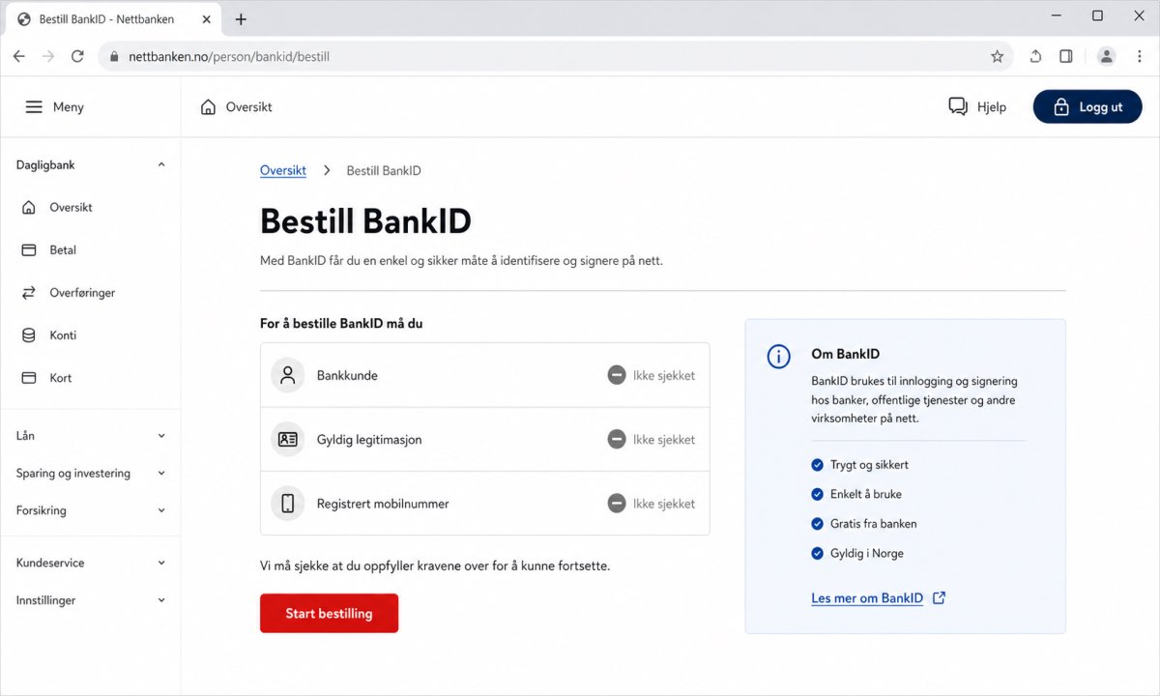Click the padlock icon in Logg ut
The width and height of the screenshot is (1160, 696).
coord(1061,107)
